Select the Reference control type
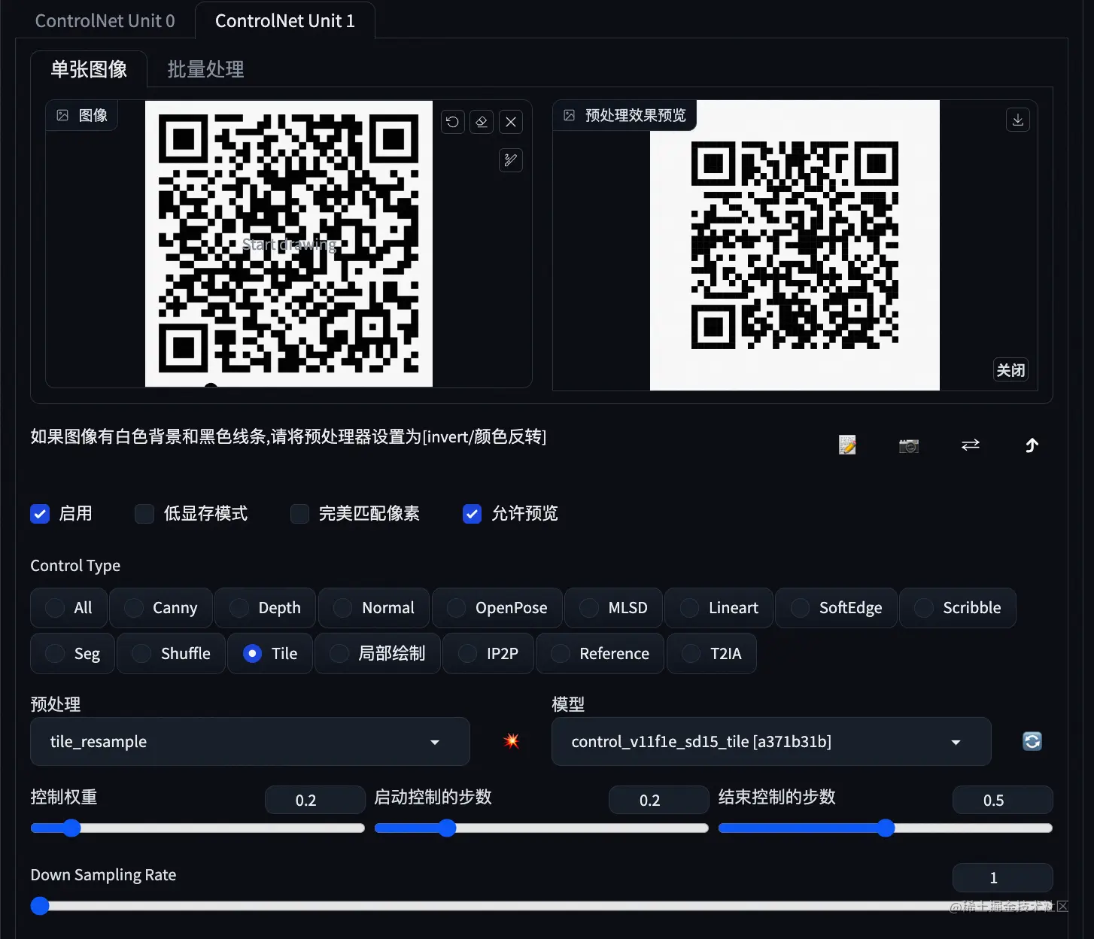The height and width of the screenshot is (939, 1094). (600, 654)
